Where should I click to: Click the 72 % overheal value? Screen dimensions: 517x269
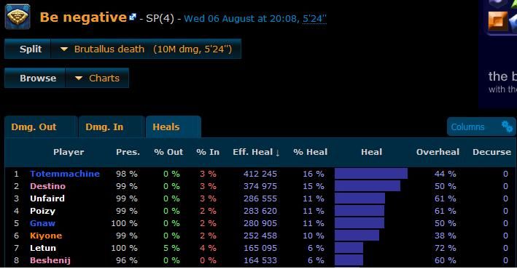pyautogui.click(x=445, y=248)
